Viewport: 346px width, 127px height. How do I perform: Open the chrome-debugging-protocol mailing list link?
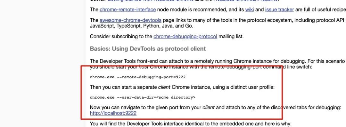pyautogui.click(x=185, y=36)
